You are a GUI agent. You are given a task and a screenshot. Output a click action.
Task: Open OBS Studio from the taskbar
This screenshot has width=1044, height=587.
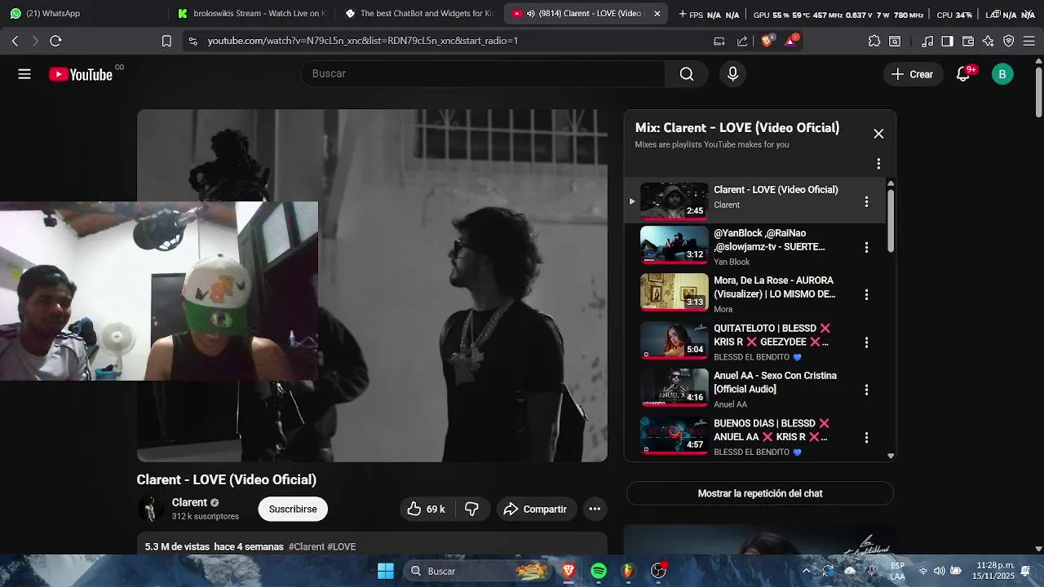tap(658, 571)
